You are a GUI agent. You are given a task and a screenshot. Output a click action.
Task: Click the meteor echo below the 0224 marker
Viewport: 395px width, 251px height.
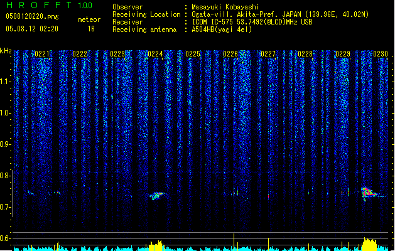pyautogui.click(x=156, y=195)
